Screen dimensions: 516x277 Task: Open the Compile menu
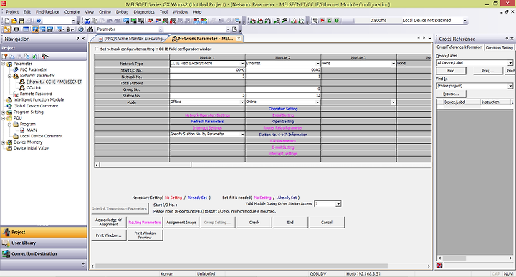coord(72,12)
